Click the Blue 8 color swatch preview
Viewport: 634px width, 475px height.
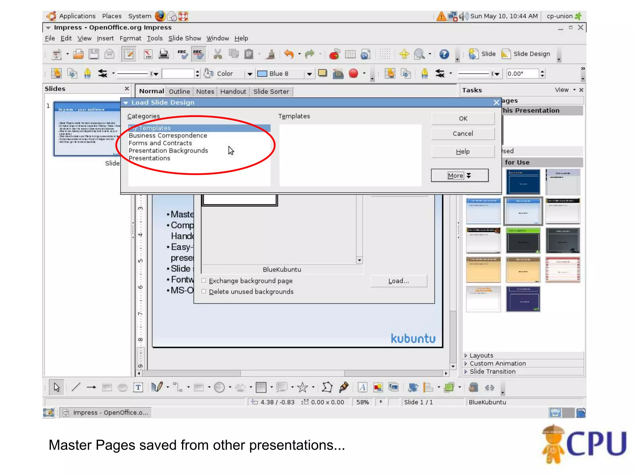click(x=262, y=74)
